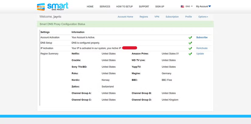
Task: Click 'United States 01' value for Amazon Prime
Action: coord(170,54)
